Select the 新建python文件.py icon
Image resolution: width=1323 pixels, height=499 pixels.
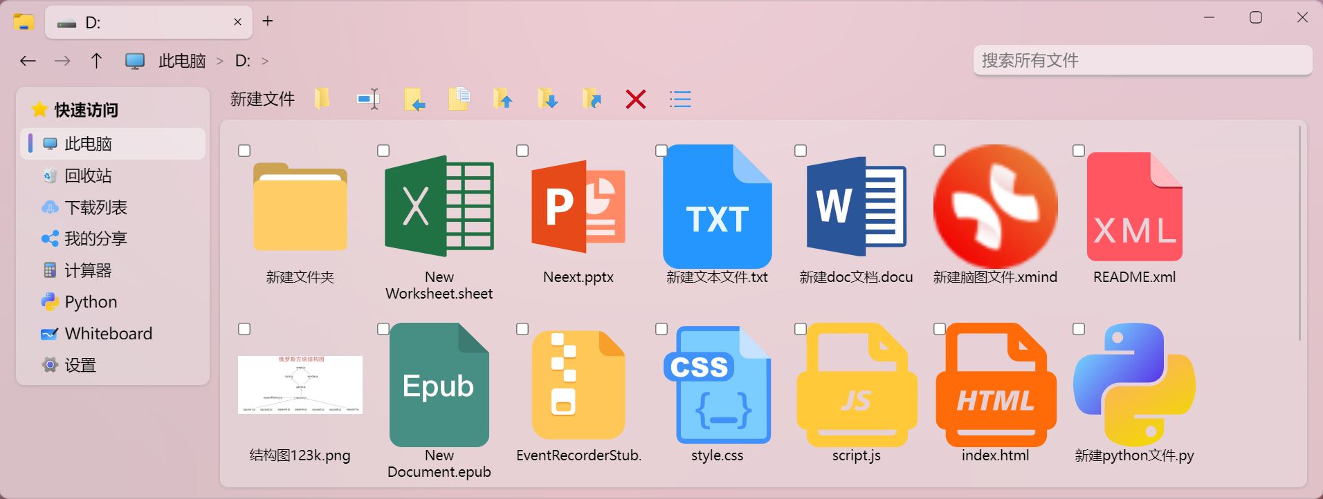click(1135, 385)
